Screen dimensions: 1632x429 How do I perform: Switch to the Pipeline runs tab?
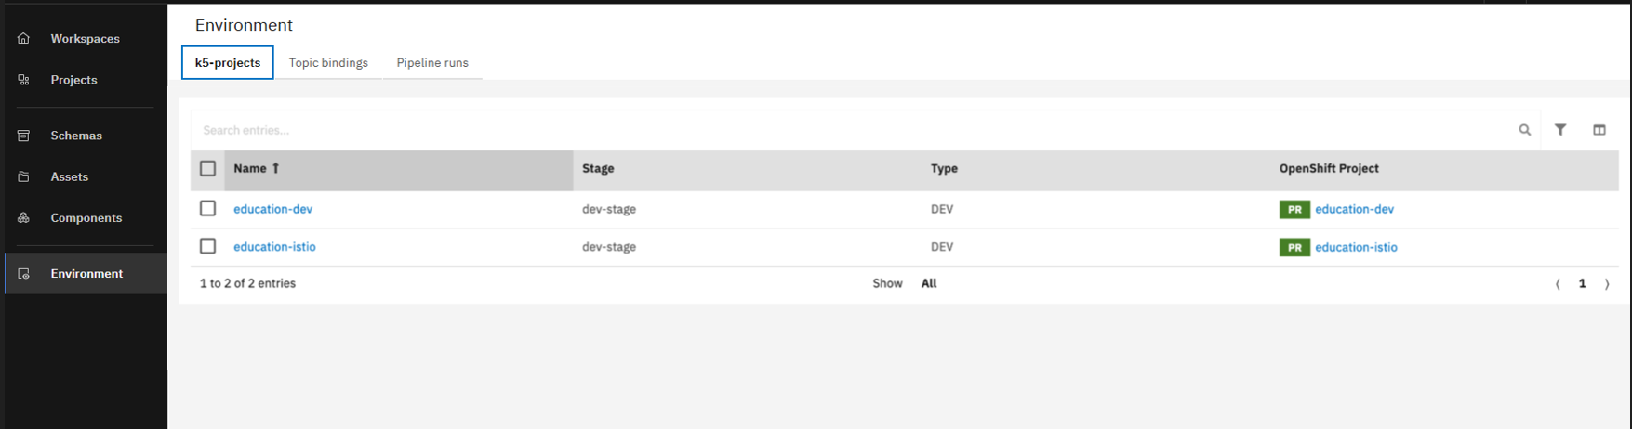432,63
